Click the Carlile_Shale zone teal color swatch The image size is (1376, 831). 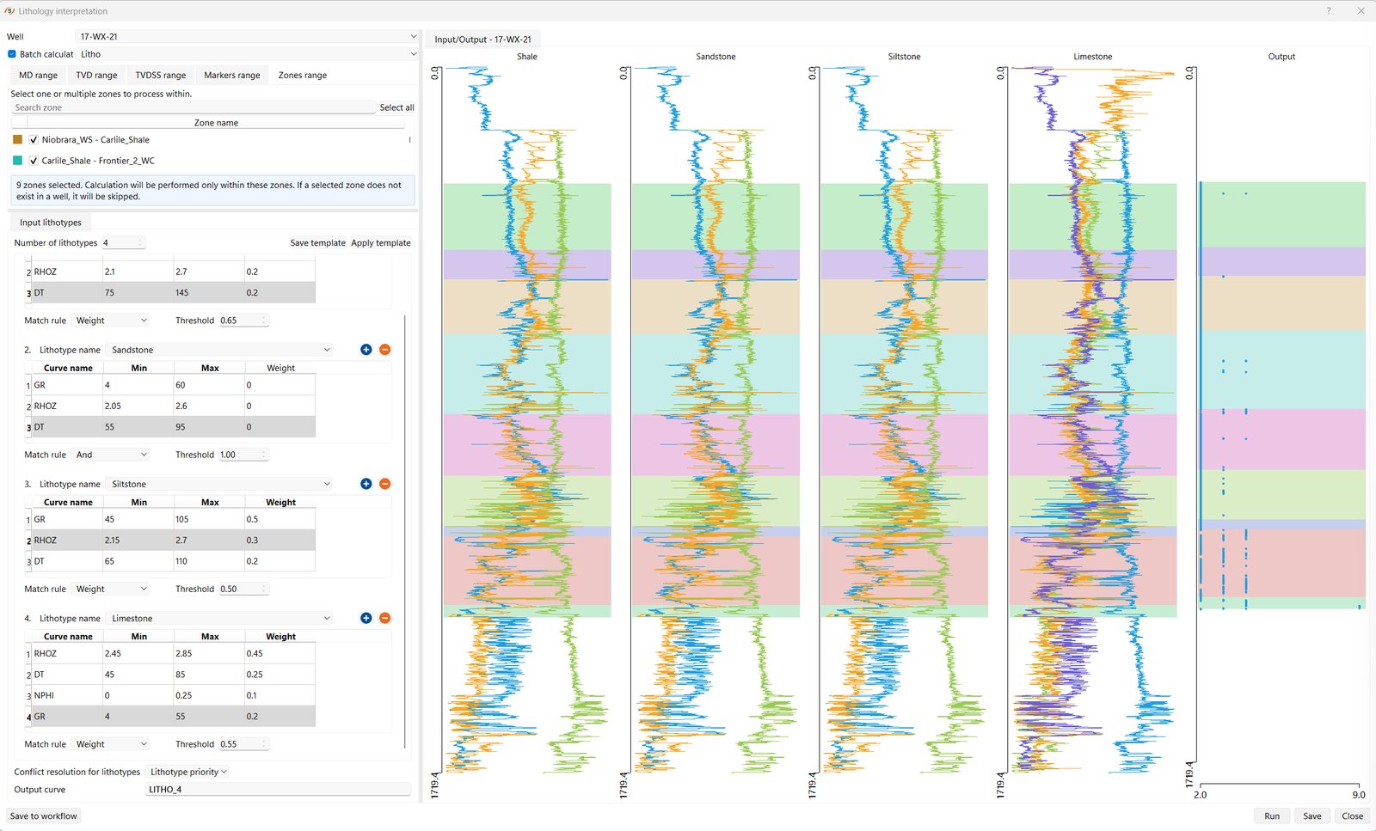17,161
